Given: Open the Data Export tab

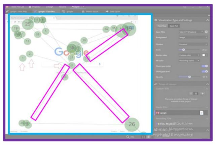Looking at the screenshot, I should coord(113,11).
